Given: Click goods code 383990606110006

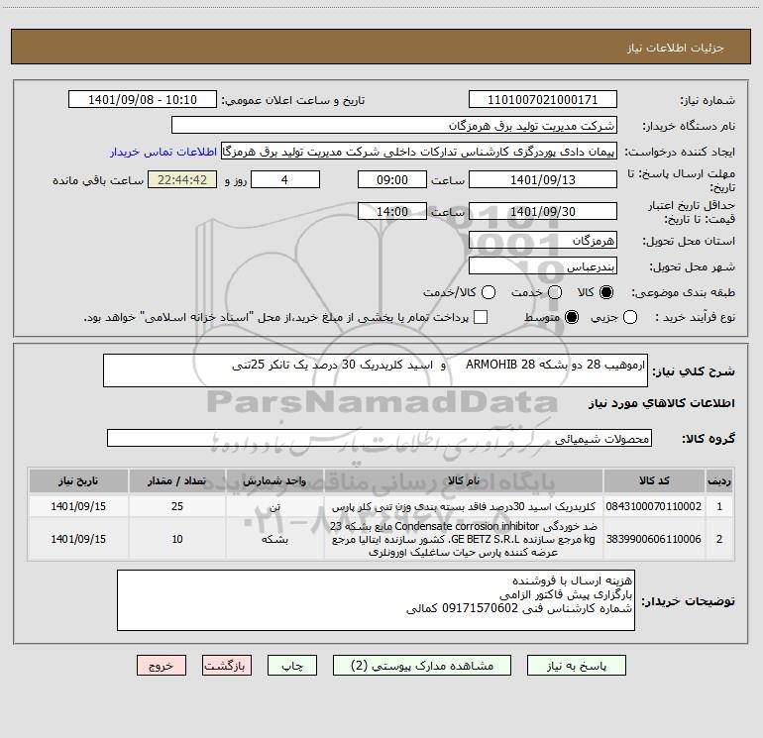Looking at the screenshot, I should (x=654, y=539).
